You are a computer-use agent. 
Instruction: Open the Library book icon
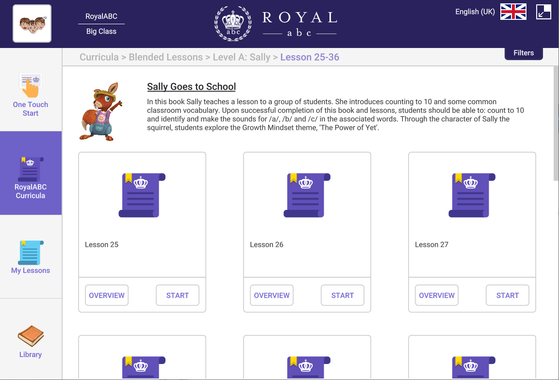[x=31, y=336]
